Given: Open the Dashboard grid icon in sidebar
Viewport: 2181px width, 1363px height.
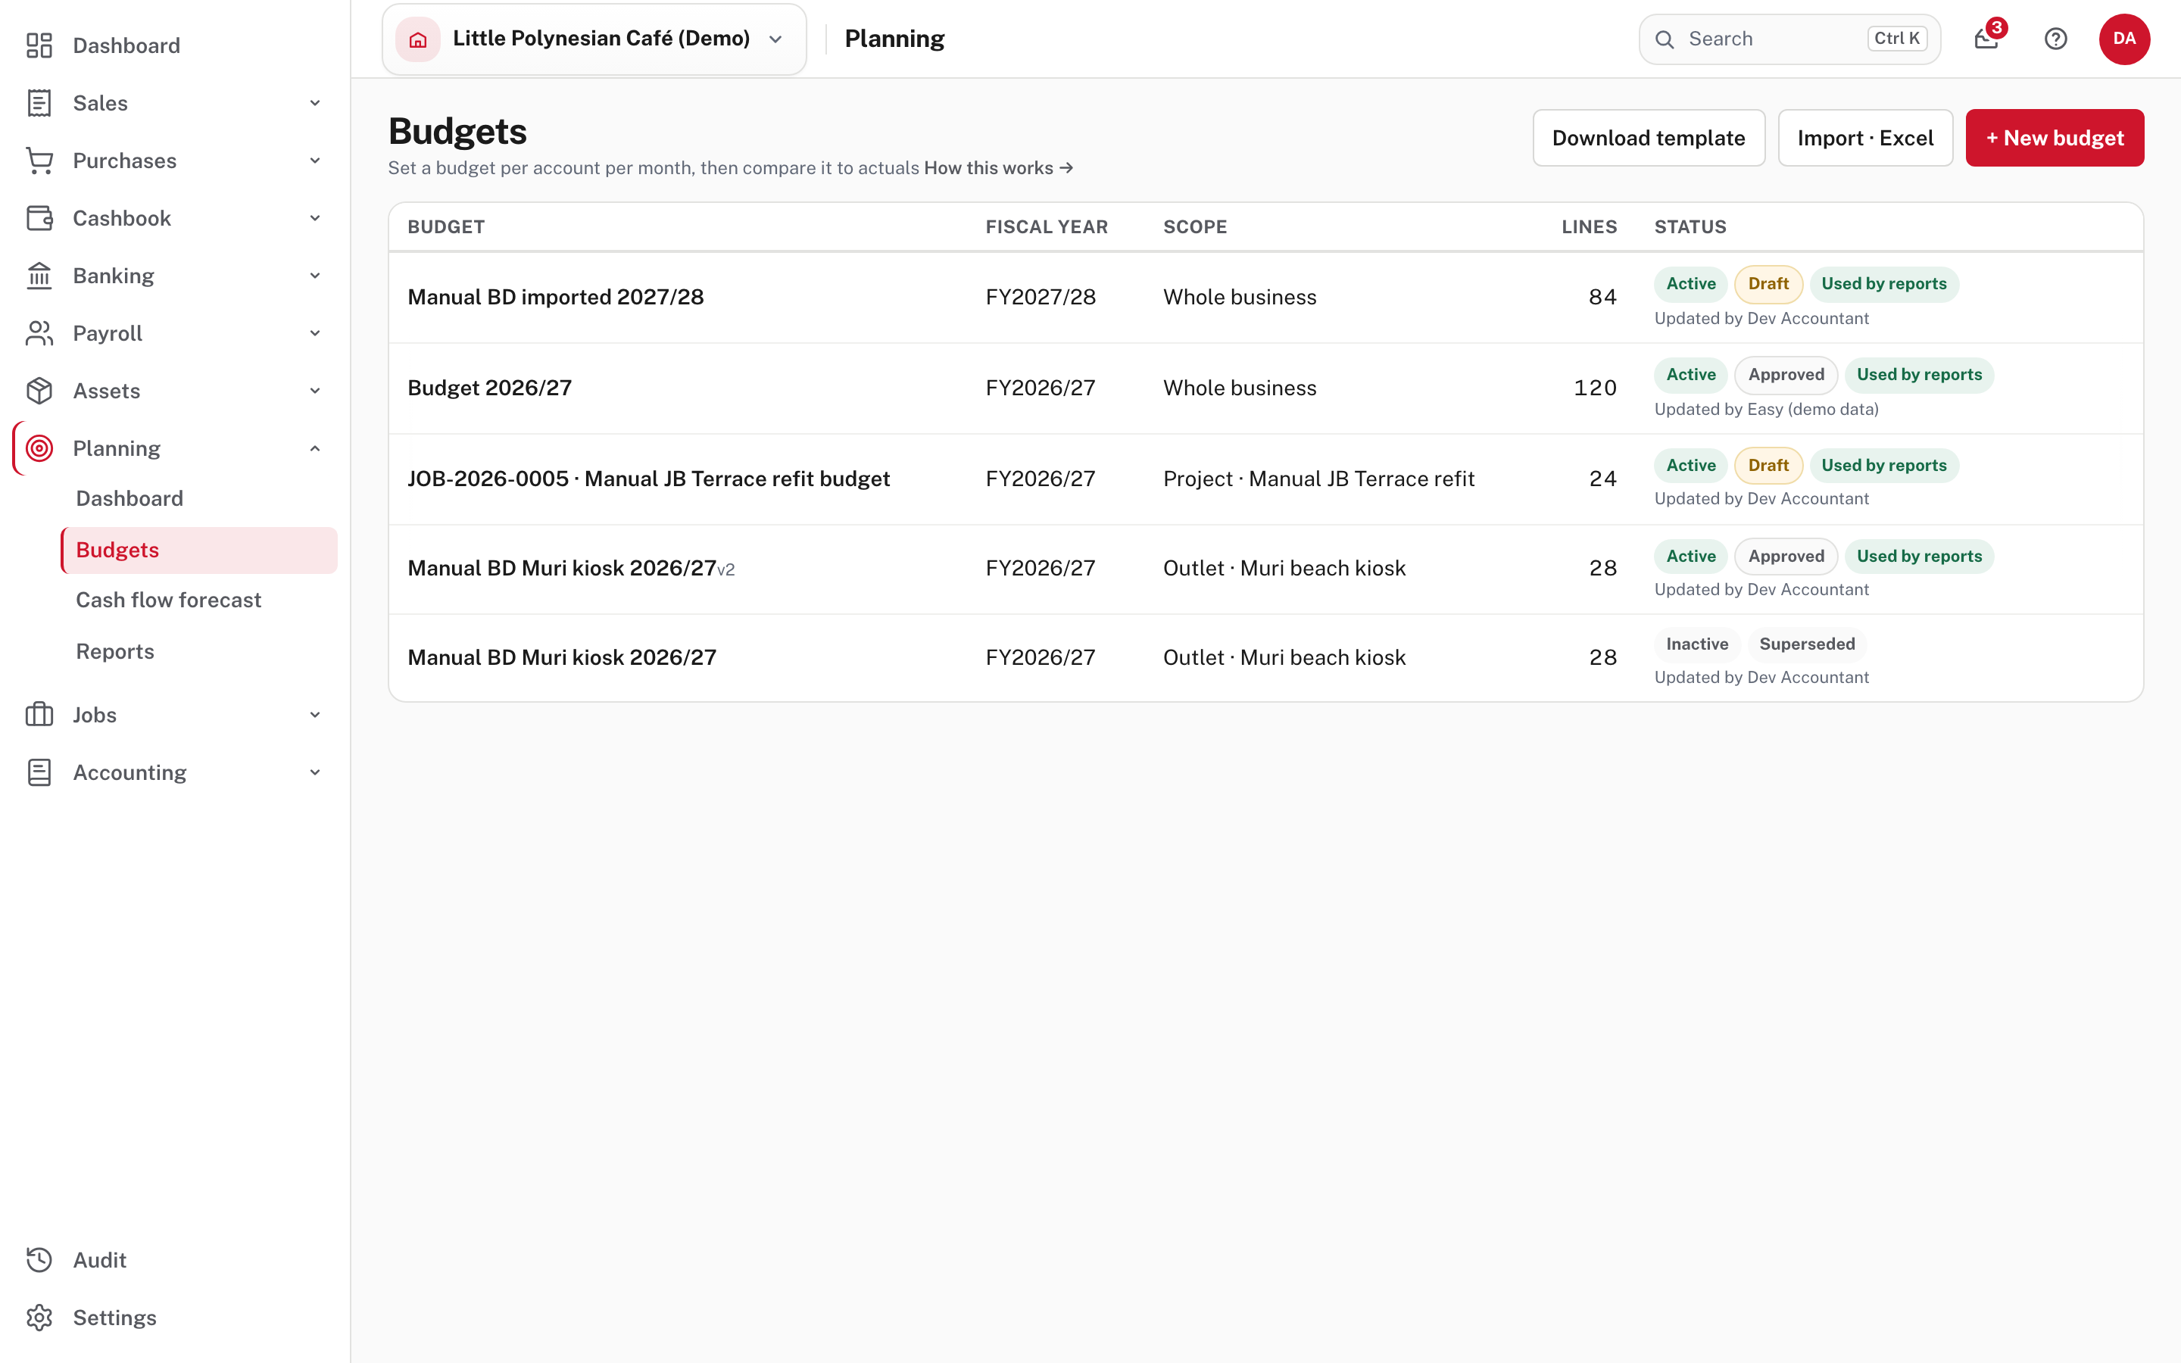Looking at the screenshot, I should pyautogui.click(x=39, y=45).
